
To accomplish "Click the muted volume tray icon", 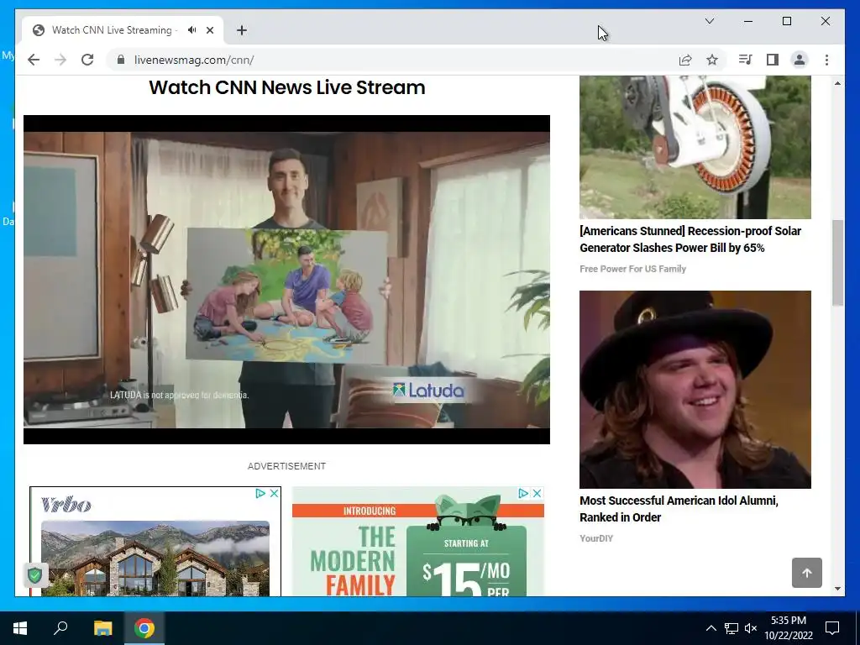I will [751, 628].
